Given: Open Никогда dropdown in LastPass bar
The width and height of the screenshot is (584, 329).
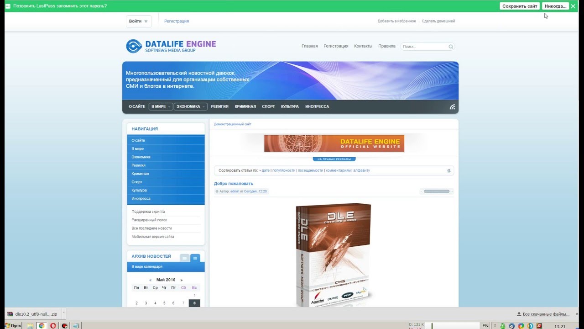Looking at the screenshot, I should click(556, 6).
